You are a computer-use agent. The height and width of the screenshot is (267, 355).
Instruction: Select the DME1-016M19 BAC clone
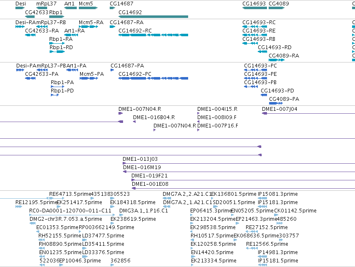click(239, 172)
